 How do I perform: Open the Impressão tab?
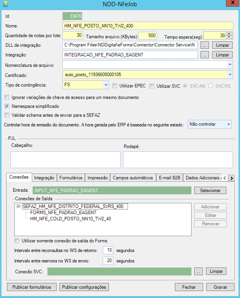tap(98, 178)
